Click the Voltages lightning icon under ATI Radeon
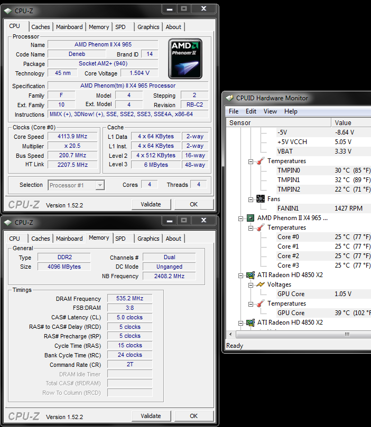This screenshot has height=427, width=371. (261, 284)
